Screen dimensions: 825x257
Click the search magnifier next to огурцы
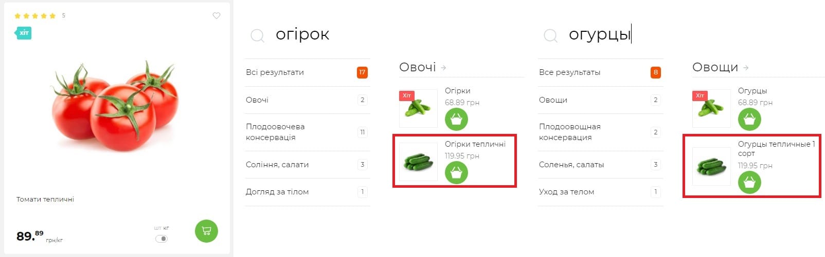pos(550,35)
